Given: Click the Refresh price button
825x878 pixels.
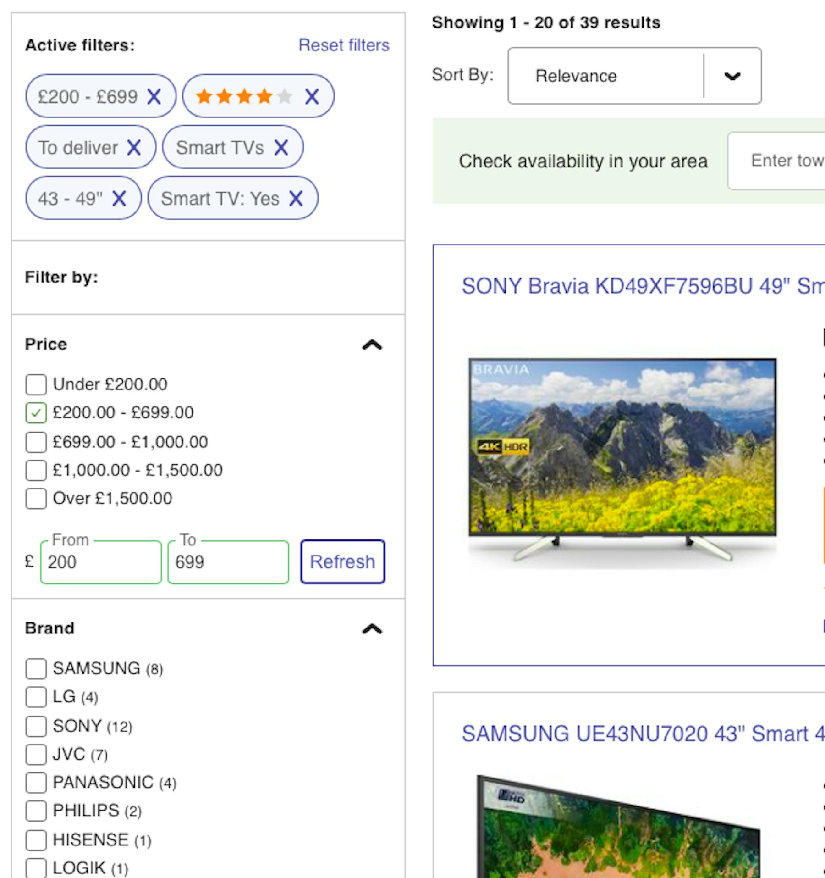Looking at the screenshot, I should pyautogui.click(x=342, y=561).
